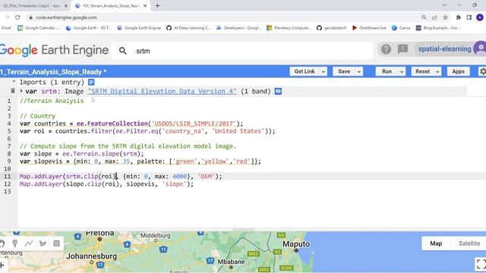Close the 01_Terrain_Analysis browser tab
Image resolution: width=486 pixels, height=273 pixels.
(x=145, y=5)
